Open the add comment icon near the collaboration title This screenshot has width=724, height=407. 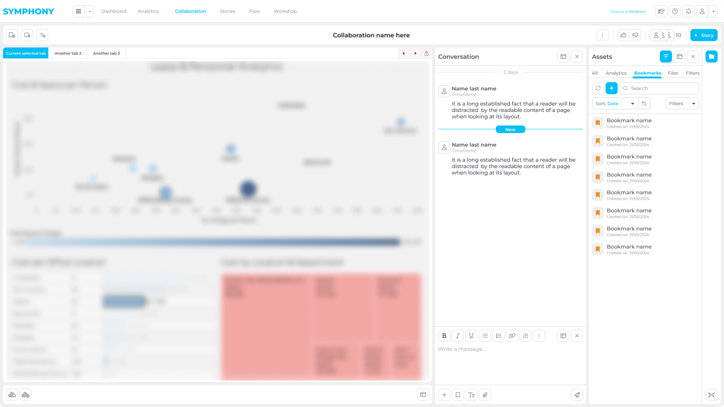click(27, 35)
